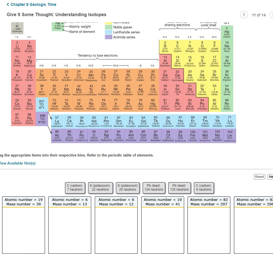Image resolution: width=273 pixels, height=254 pixels.
Task: Click the Chlorine (Cl) element cell
Action: (x=215, y=61)
